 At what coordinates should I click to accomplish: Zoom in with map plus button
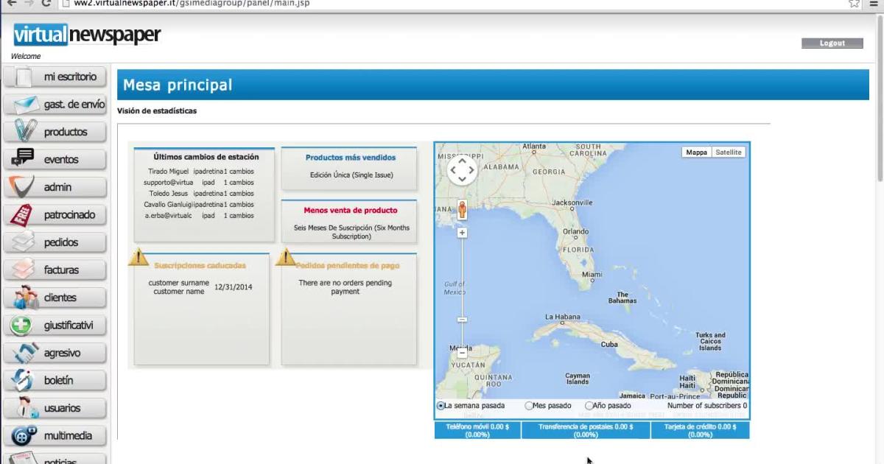click(462, 233)
